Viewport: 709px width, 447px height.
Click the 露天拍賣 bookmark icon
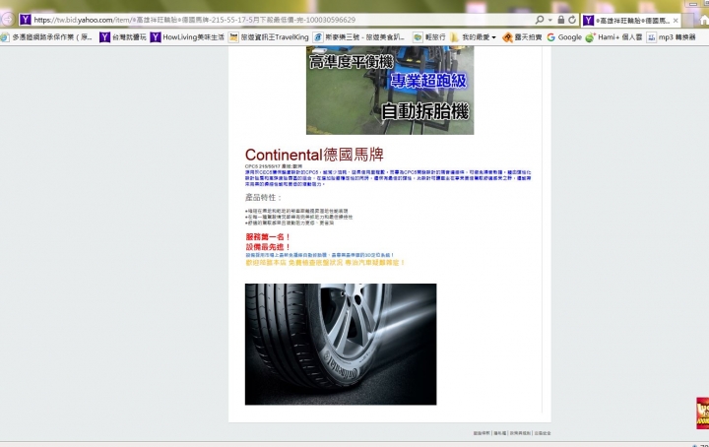pos(507,37)
